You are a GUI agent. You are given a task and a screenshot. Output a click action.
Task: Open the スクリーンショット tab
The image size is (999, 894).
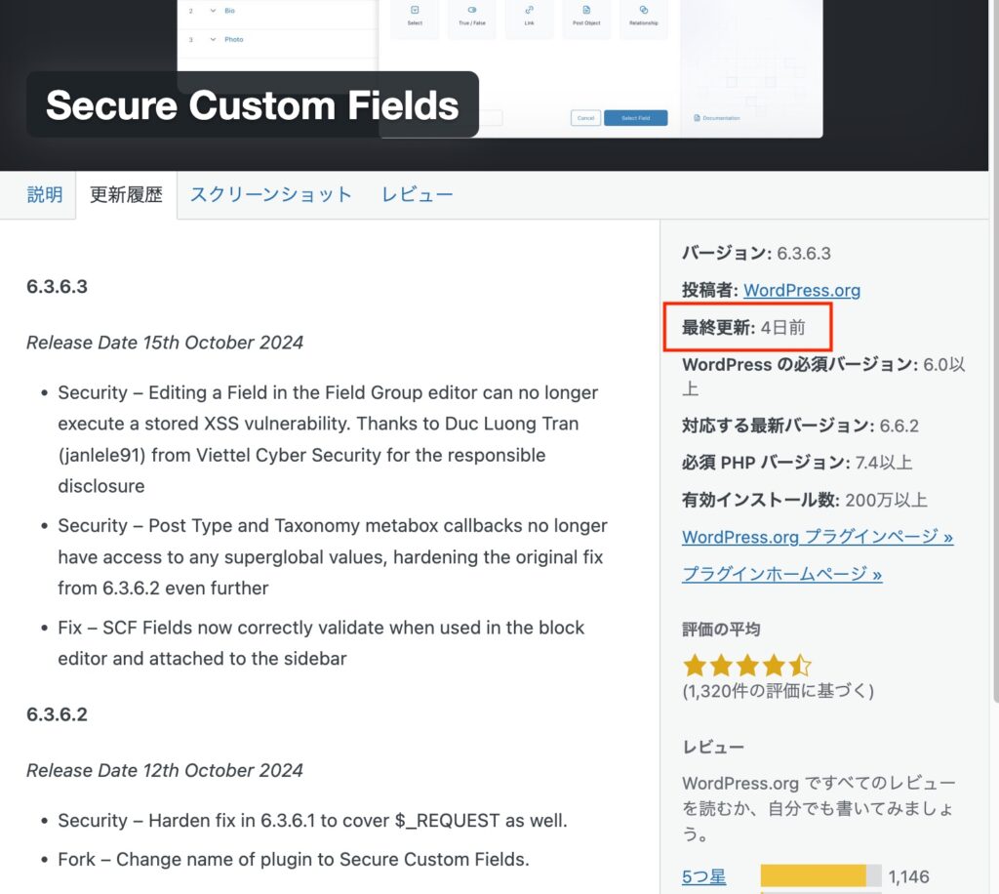tap(271, 194)
